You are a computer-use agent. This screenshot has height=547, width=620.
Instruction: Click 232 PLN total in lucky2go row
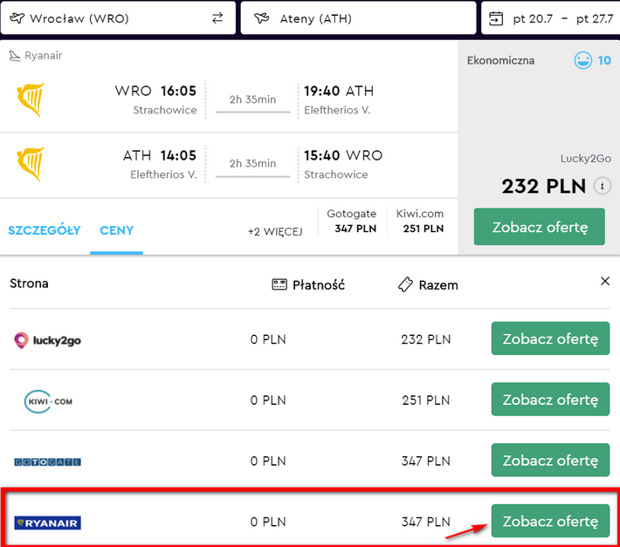(x=426, y=339)
